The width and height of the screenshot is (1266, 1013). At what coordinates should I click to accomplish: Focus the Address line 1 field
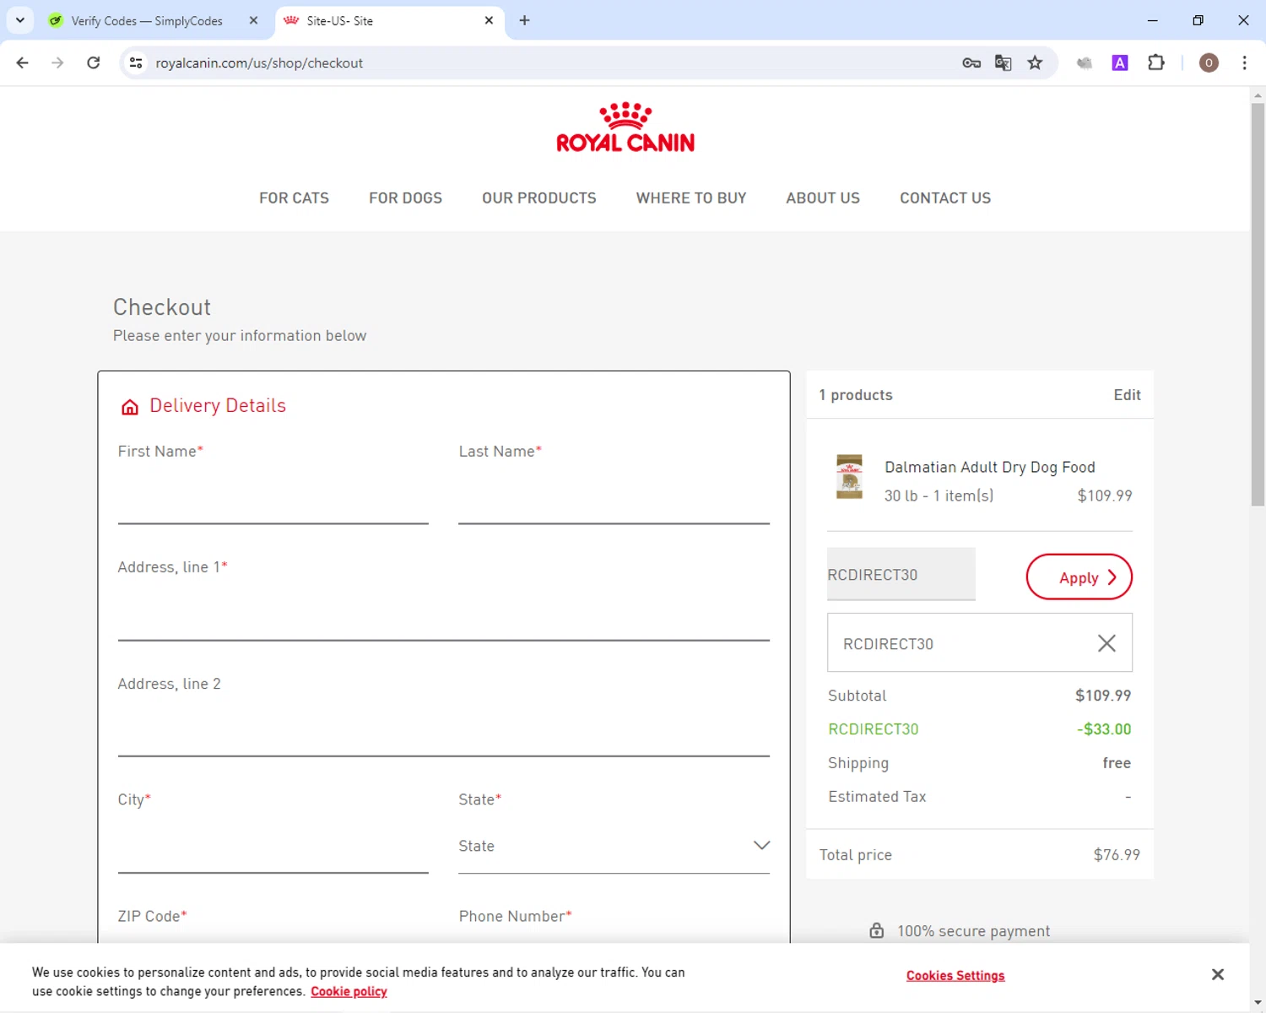[x=444, y=615]
